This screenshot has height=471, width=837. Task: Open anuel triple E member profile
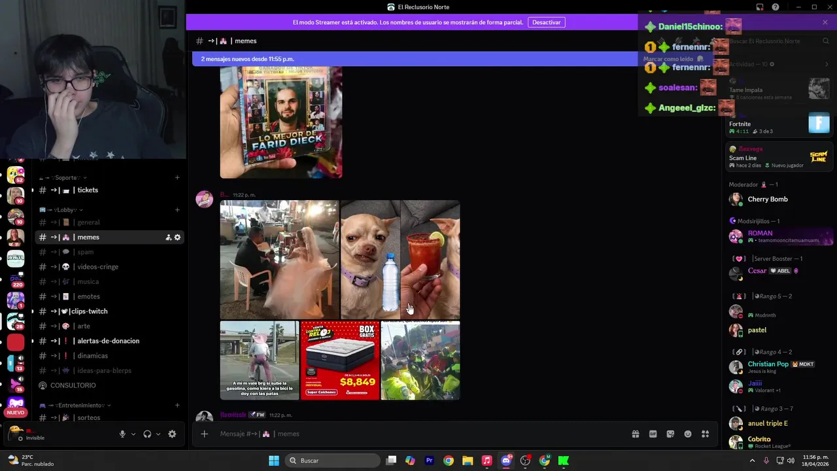tap(779, 423)
